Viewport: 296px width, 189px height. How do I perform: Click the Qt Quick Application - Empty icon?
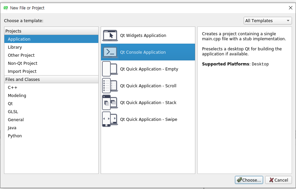click(x=110, y=69)
